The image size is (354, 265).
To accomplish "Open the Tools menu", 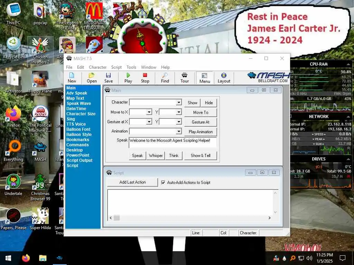I will click(x=131, y=67).
